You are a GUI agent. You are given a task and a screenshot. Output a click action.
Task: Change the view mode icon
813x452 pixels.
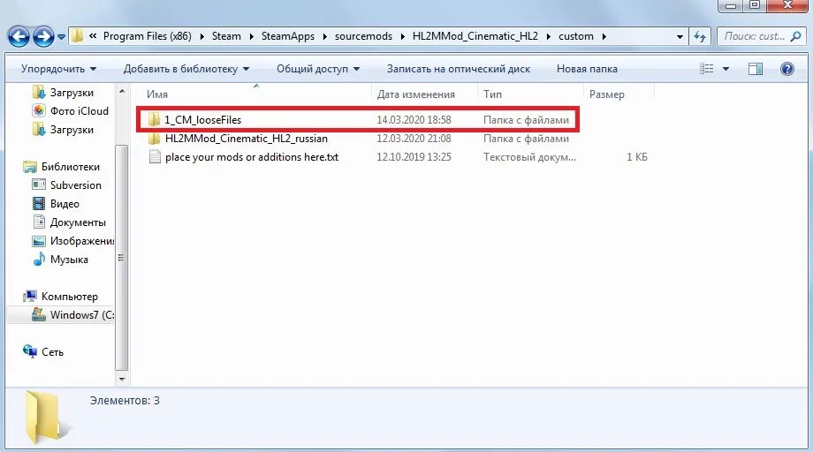tap(707, 69)
